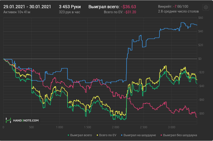The image size is (213, 141).
Task: Click the '-$80' y-axis label
Action: coord(201,113)
